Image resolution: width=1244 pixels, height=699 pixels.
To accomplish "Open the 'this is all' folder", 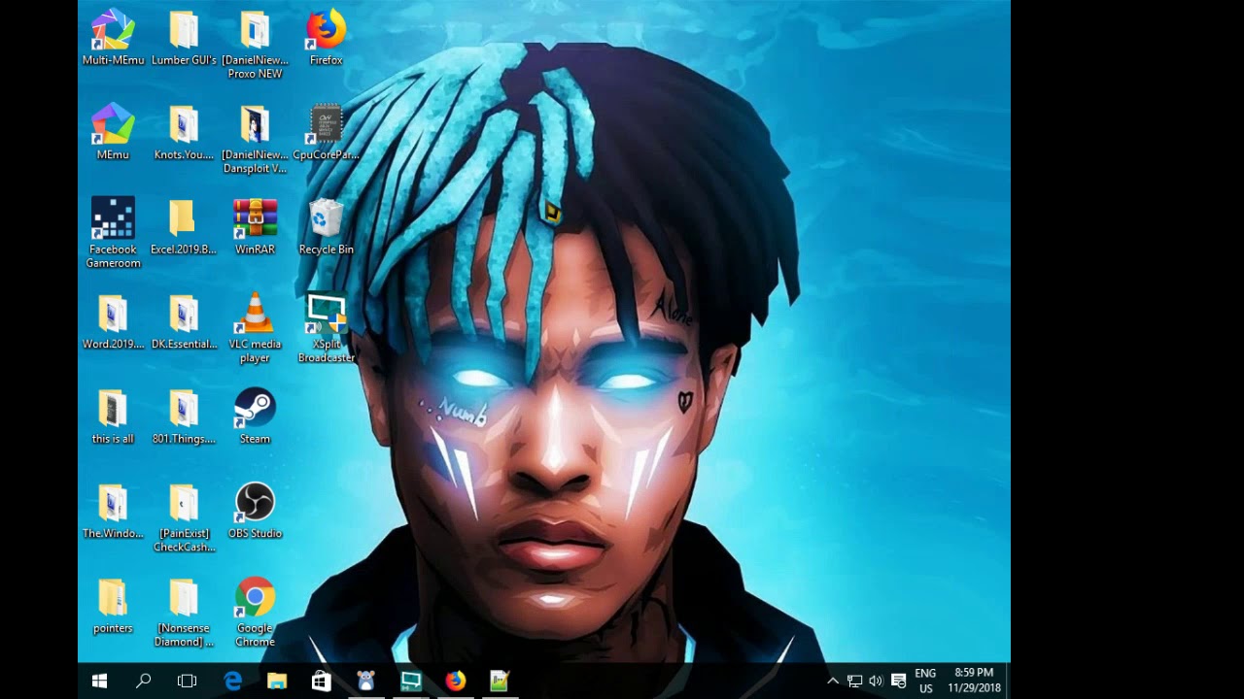I will click(x=113, y=416).
